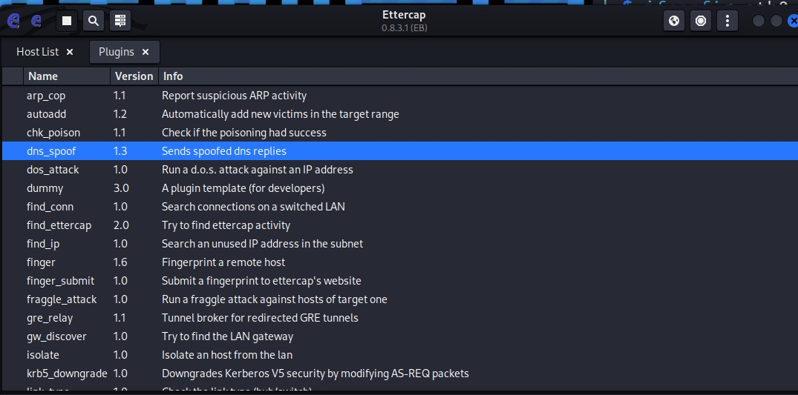The image size is (798, 395).
Task: Select the gw_discover plugin
Action: [x=56, y=336]
